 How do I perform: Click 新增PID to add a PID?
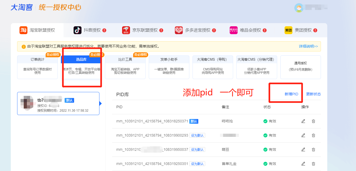click(291, 94)
